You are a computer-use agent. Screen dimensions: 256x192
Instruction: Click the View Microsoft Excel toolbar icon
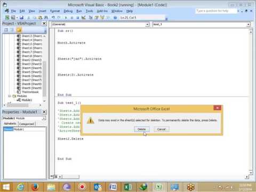point(7,18)
